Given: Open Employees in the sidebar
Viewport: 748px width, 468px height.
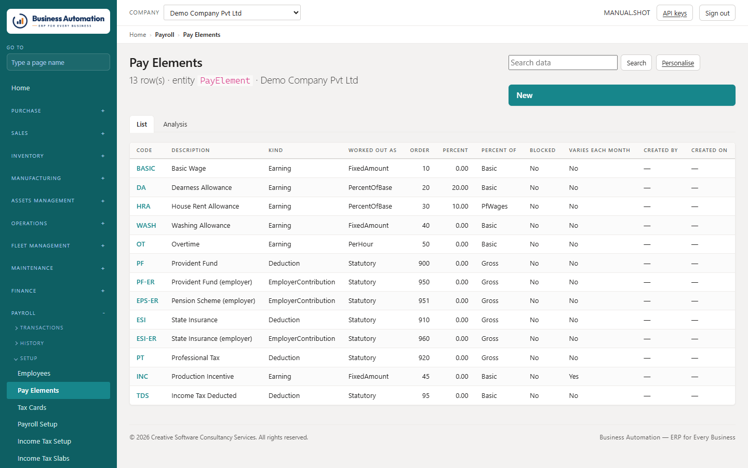Looking at the screenshot, I should pos(58,374).
